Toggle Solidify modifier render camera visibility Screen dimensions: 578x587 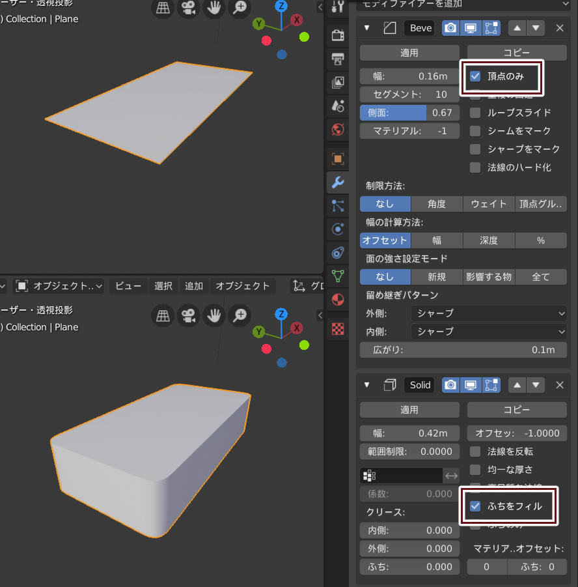(x=451, y=385)
